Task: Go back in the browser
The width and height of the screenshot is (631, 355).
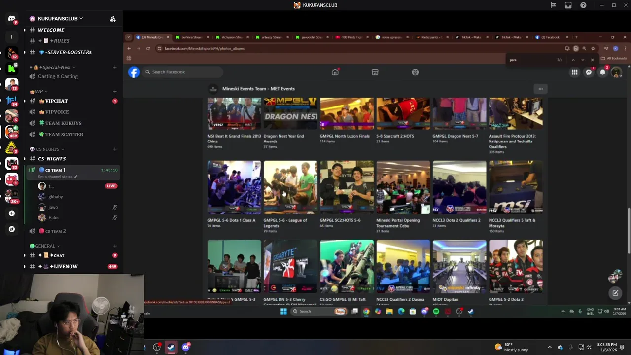Action: [x=129, y=48]
